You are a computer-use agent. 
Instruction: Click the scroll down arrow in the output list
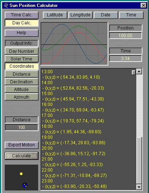click(139, 187)
